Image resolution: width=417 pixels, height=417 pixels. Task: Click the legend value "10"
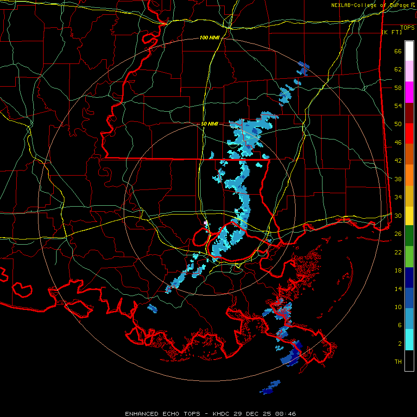click(398, 307)
